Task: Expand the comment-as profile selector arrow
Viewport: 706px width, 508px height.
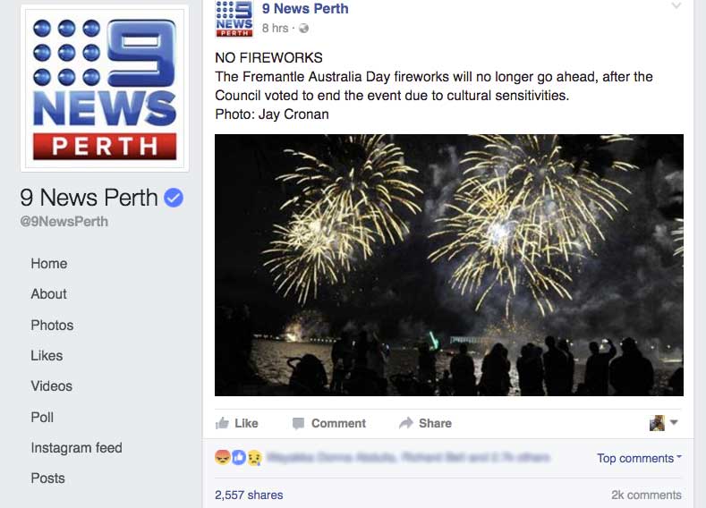Action: [x=674, y=422]
